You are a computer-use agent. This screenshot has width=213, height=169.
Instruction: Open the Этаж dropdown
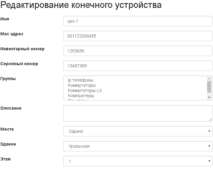point(137,161)
